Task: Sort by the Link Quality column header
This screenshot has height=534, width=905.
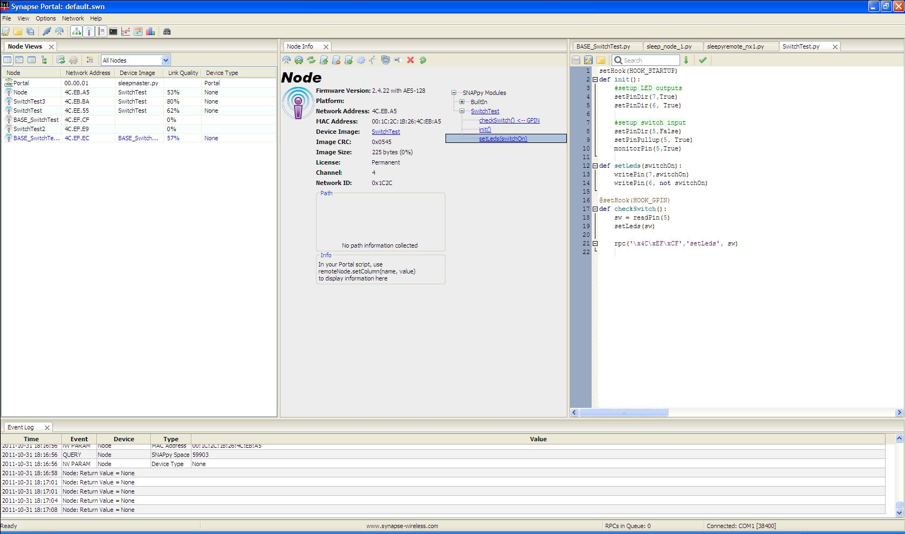Action: click(183, 73)
